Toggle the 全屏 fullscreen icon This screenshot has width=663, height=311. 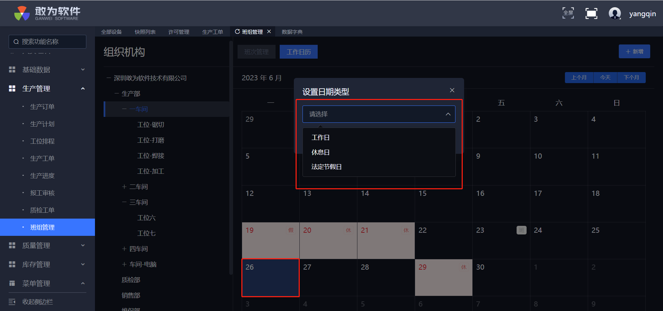point(568,13)
